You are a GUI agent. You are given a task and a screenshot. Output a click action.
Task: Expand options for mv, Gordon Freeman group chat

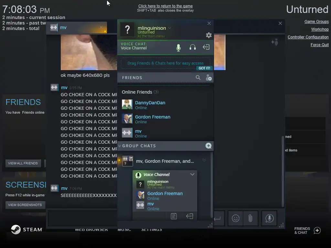pos(204,160)
